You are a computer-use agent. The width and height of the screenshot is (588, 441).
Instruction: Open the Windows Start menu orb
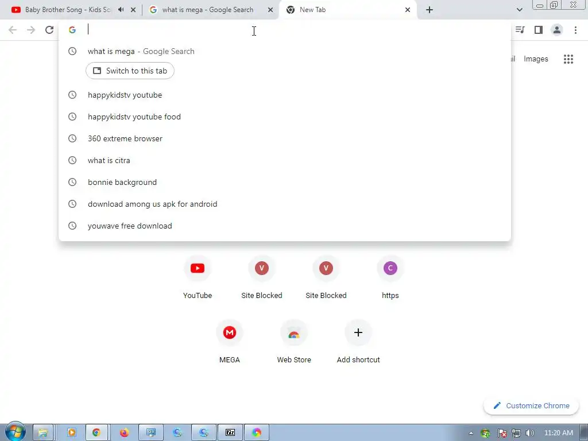point(15,432)
